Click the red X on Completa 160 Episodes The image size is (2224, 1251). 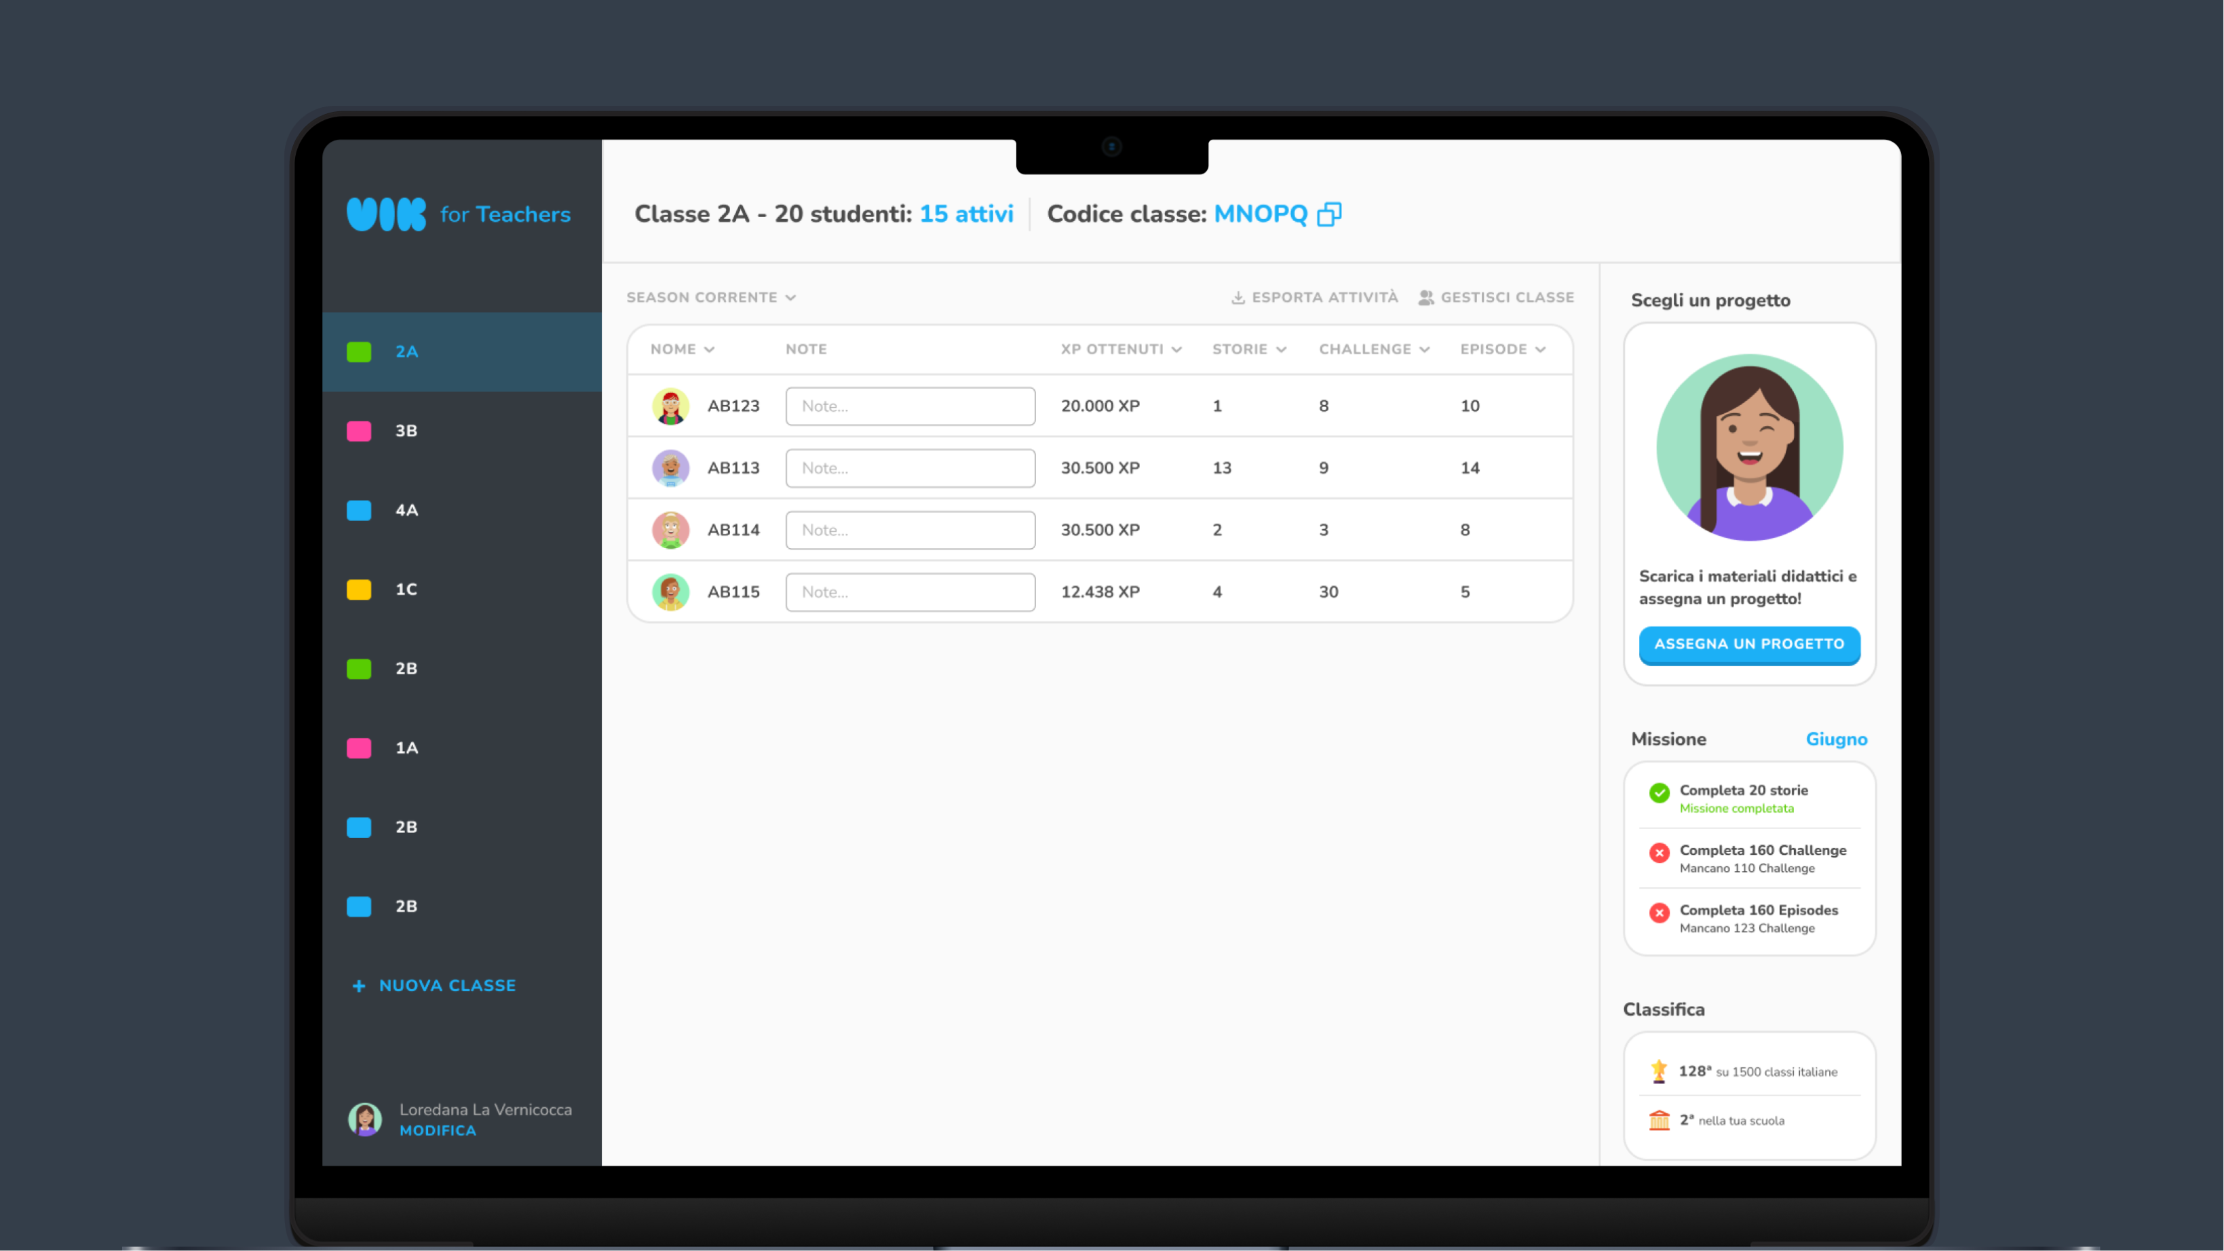1660,912
